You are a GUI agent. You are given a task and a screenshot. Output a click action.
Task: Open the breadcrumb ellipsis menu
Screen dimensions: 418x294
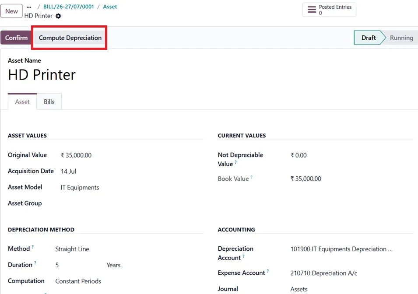(x=29, y=7)
